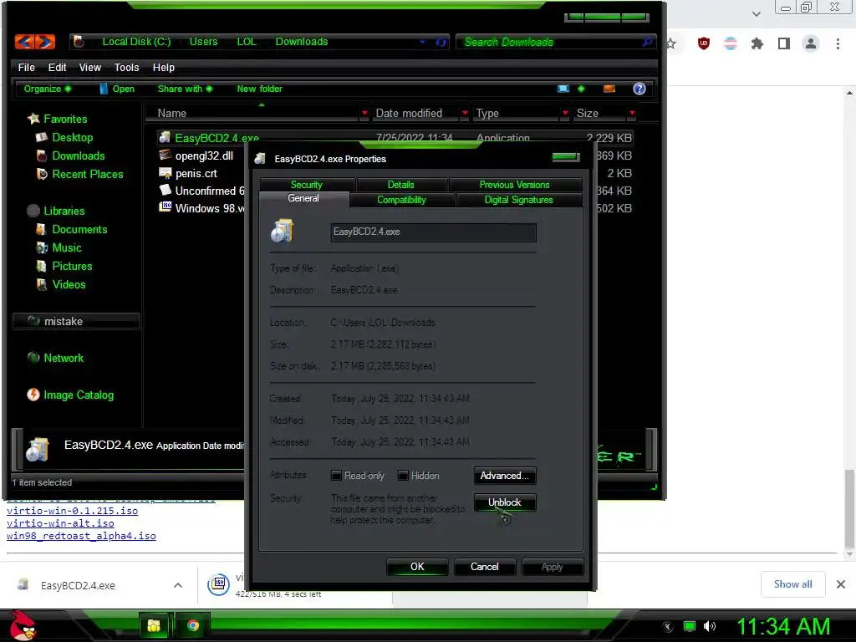Open the Edit menu
The image size is (856, 642).
[x=58, y=67]
